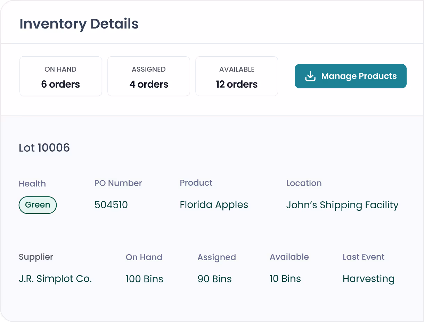Click the Green health status badge
The height and width of the screenshot is (322, 424).
pos(38,205)
